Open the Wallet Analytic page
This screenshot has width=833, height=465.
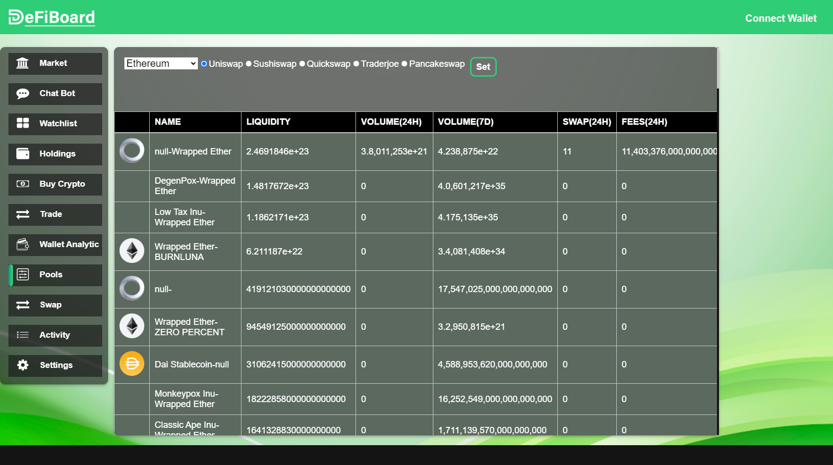(x=55, y=245)
